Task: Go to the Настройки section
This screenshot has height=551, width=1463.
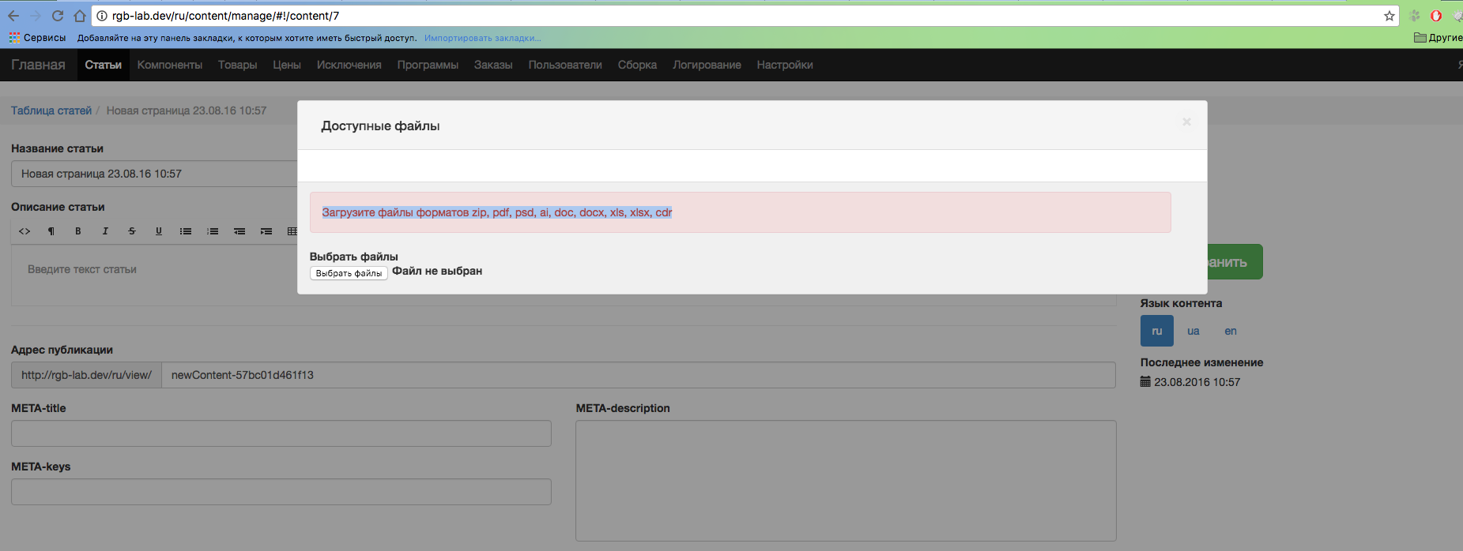Action: (784, 65)
